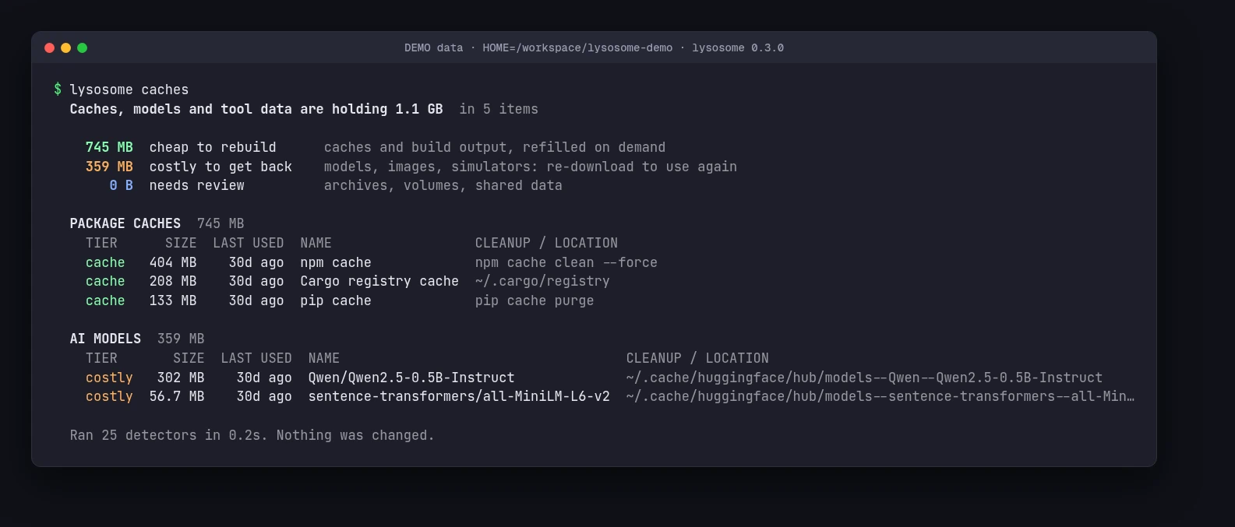The image size is (1235, 527).
Task: Click the '56.7 MB' size value
Action: (x=177, y=396)
